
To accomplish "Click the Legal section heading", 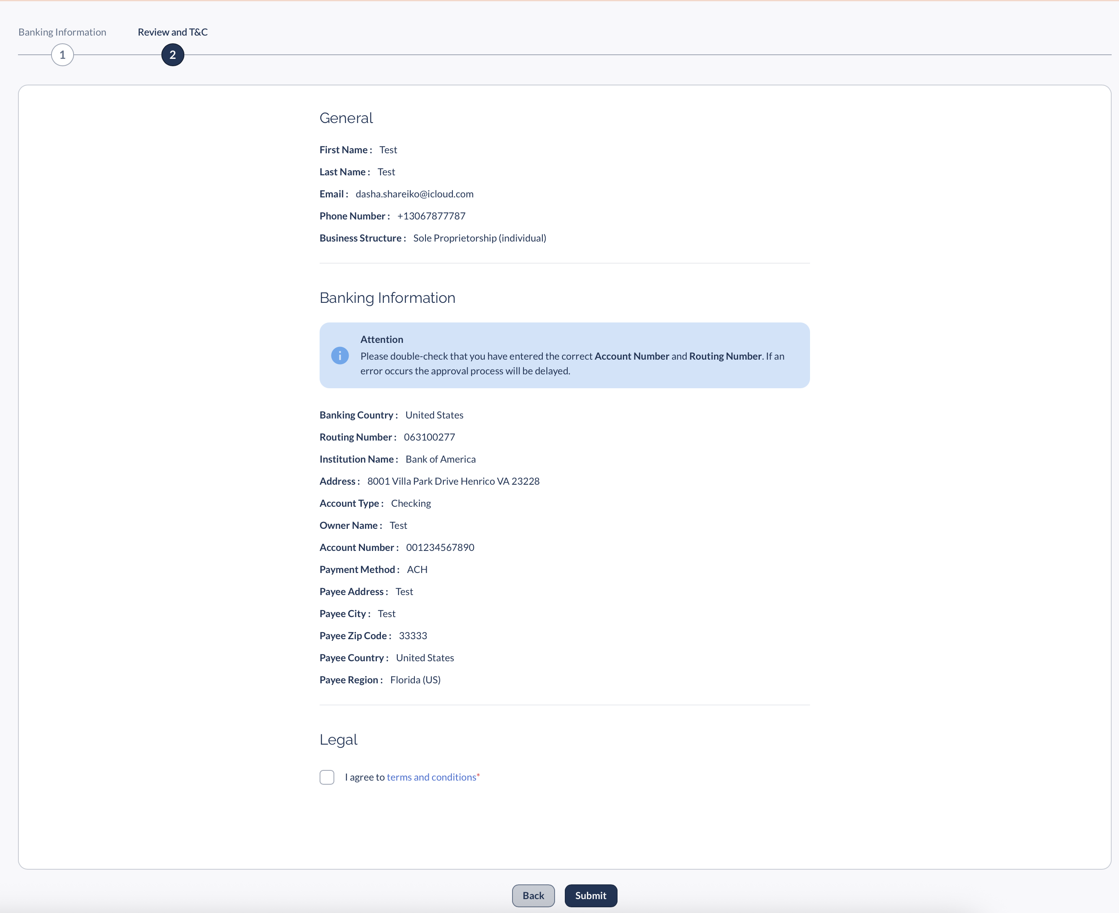I will 338,740.
